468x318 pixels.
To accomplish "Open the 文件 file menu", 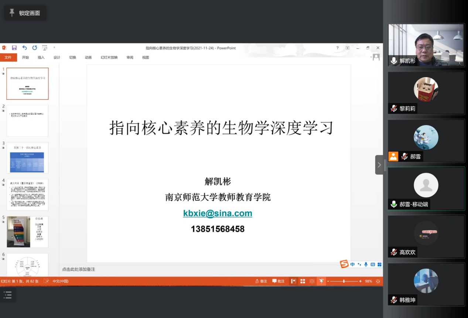I will (x=8, y=58).
